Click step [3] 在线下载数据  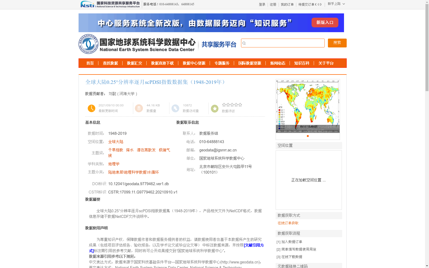(x=289, y=257)
